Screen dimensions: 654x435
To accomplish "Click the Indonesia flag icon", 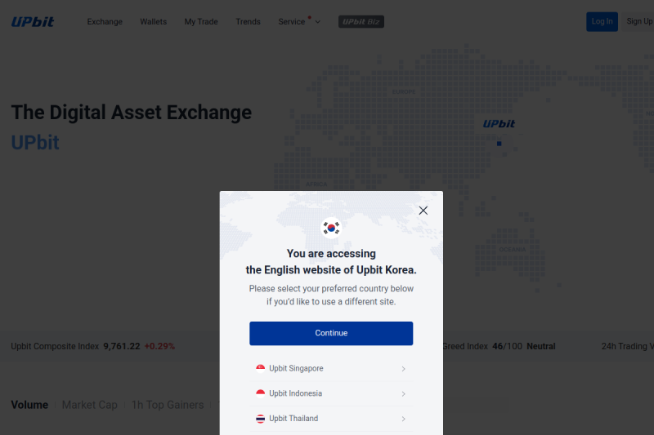I will pyautogui.click(x=260, y=393).
